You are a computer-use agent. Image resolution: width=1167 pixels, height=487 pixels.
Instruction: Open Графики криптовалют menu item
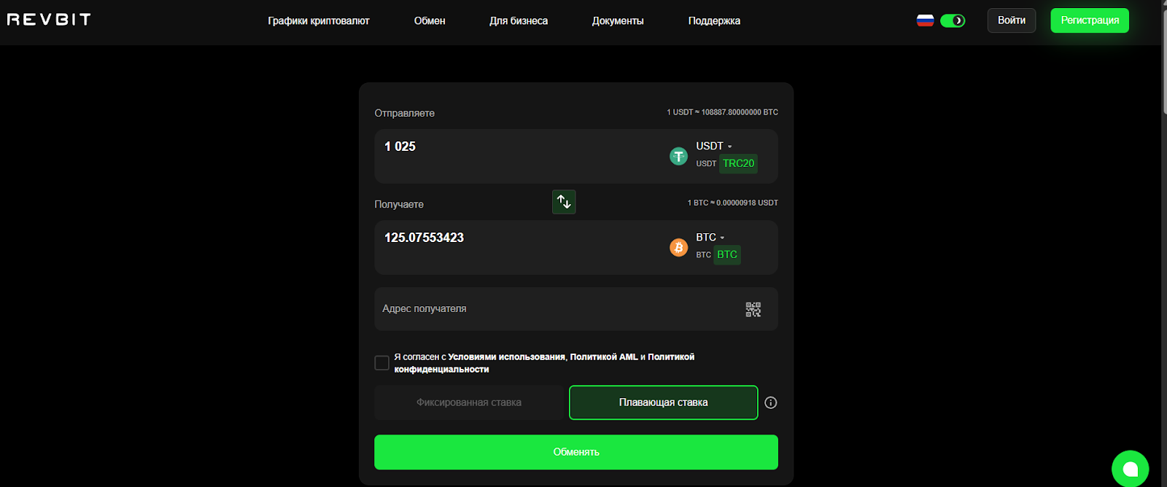[x=319, y=20]
